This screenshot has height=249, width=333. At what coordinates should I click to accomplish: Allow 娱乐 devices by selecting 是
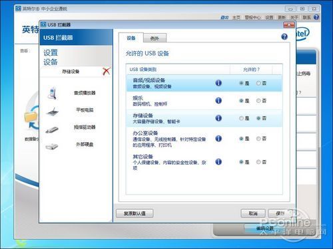point(241,101)
